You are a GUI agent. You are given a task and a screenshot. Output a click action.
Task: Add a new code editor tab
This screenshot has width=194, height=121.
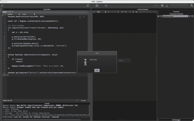pyautogui.click(x=13, y=12)
